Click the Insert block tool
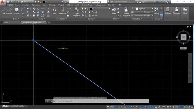 coord(114,11)
